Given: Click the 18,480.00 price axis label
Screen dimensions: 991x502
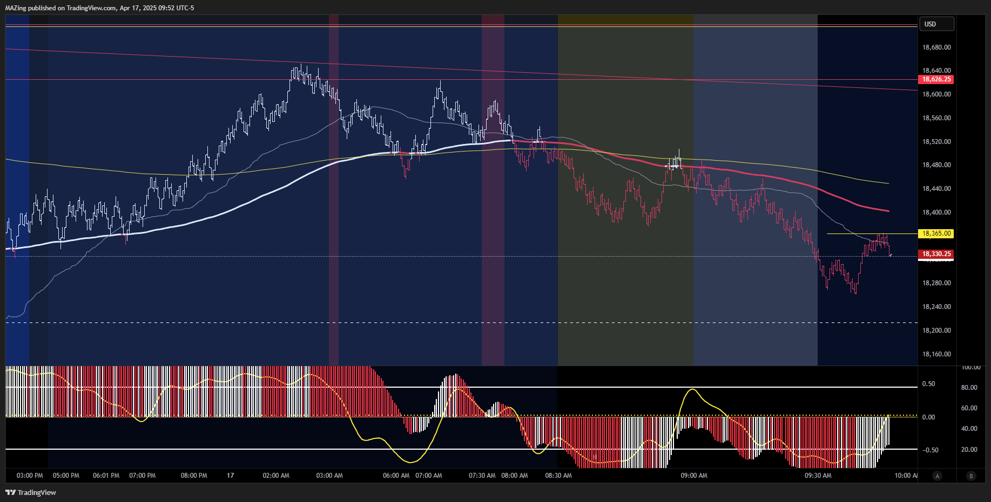Looking at the screenshot, I should [936, 165].
